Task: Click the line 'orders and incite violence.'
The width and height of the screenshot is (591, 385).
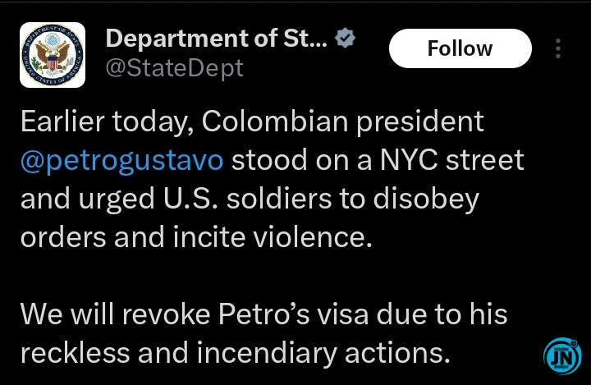Action: point(196,237)
